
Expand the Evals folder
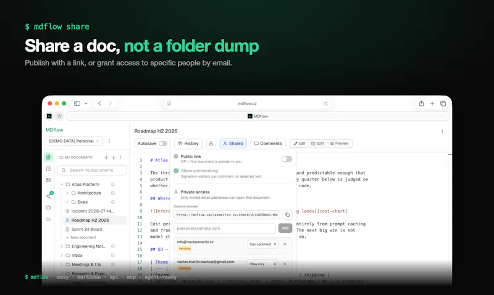pyautogui.click(x=67, y=202)
